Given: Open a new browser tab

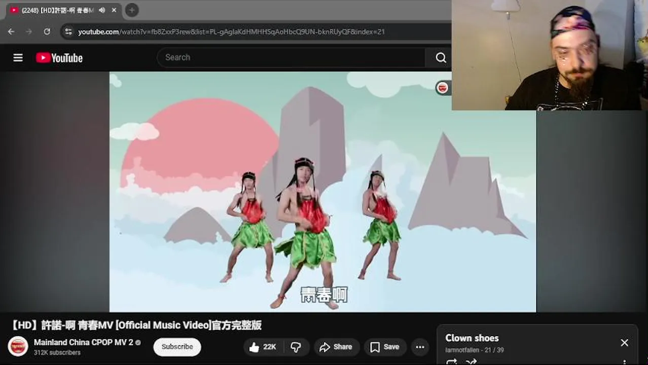Looking at the screenshot, I should (131, 10).
